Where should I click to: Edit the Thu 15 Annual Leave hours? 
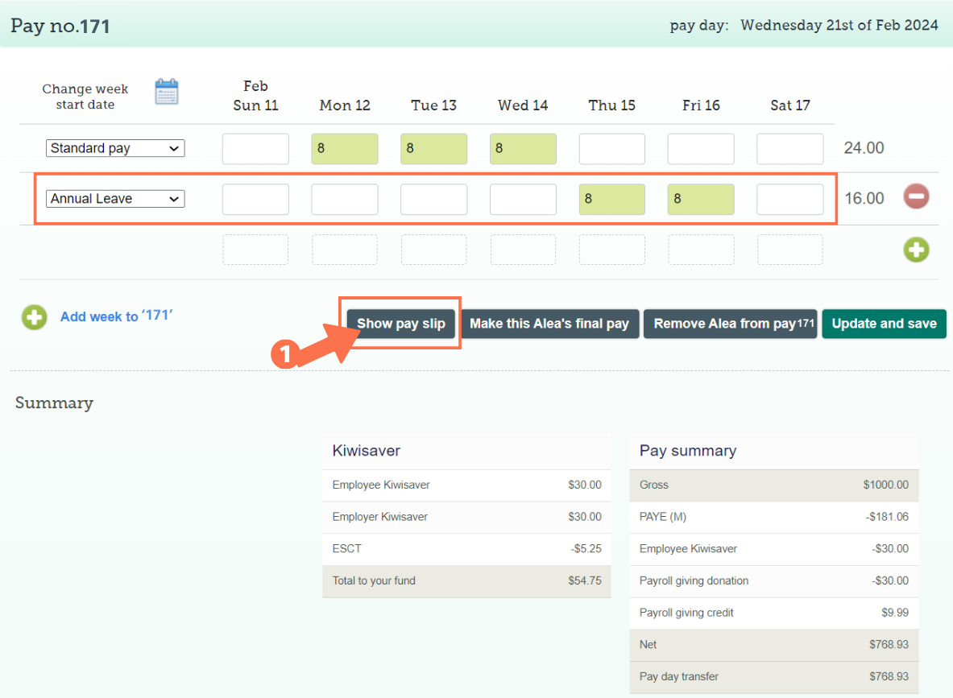tap(611, 198)
